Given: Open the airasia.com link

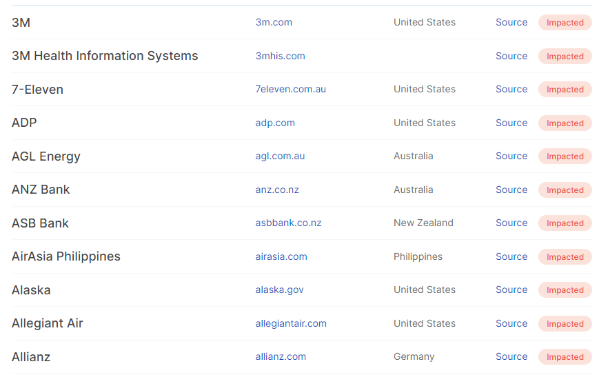Looking at the screenshot, I should pos(281,256).
